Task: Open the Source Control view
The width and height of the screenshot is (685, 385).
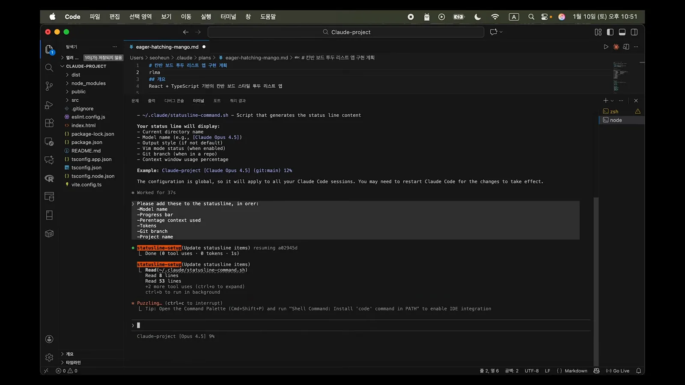Action: [49, 86]
